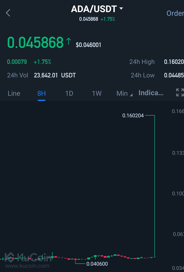Expand the Min interval dropdown

[x=124, y=93]
